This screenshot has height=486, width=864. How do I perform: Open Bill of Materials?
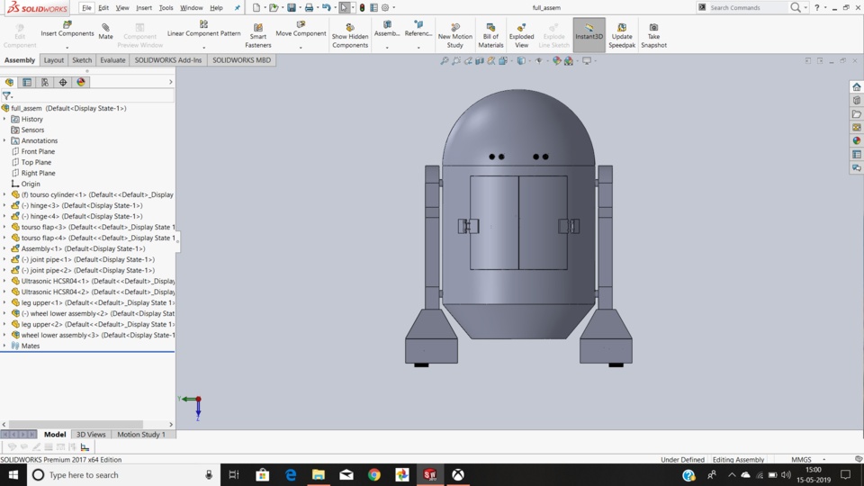coord(490,36)
